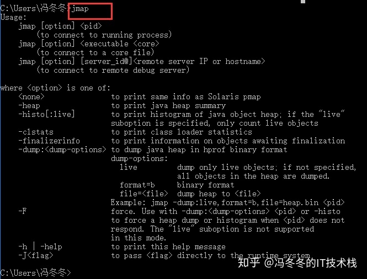Image resolution: width=367 pixels, height=279 pixels.
Task: Click the bottom command prompt line
Action: pyautogui.click(x=35, y=273)
